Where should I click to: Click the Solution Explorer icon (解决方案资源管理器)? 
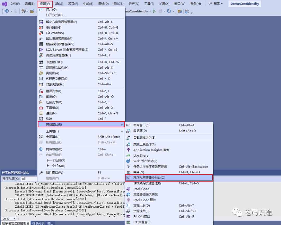click(x=41, y=22)
